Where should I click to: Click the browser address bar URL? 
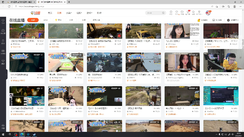click(31, 6)
